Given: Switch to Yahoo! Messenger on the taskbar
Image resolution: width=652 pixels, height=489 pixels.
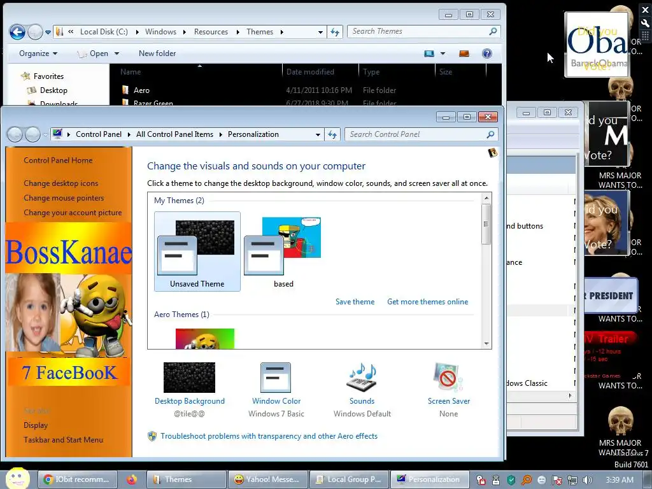Looking at the screenshot, I should tap(268, 479).
